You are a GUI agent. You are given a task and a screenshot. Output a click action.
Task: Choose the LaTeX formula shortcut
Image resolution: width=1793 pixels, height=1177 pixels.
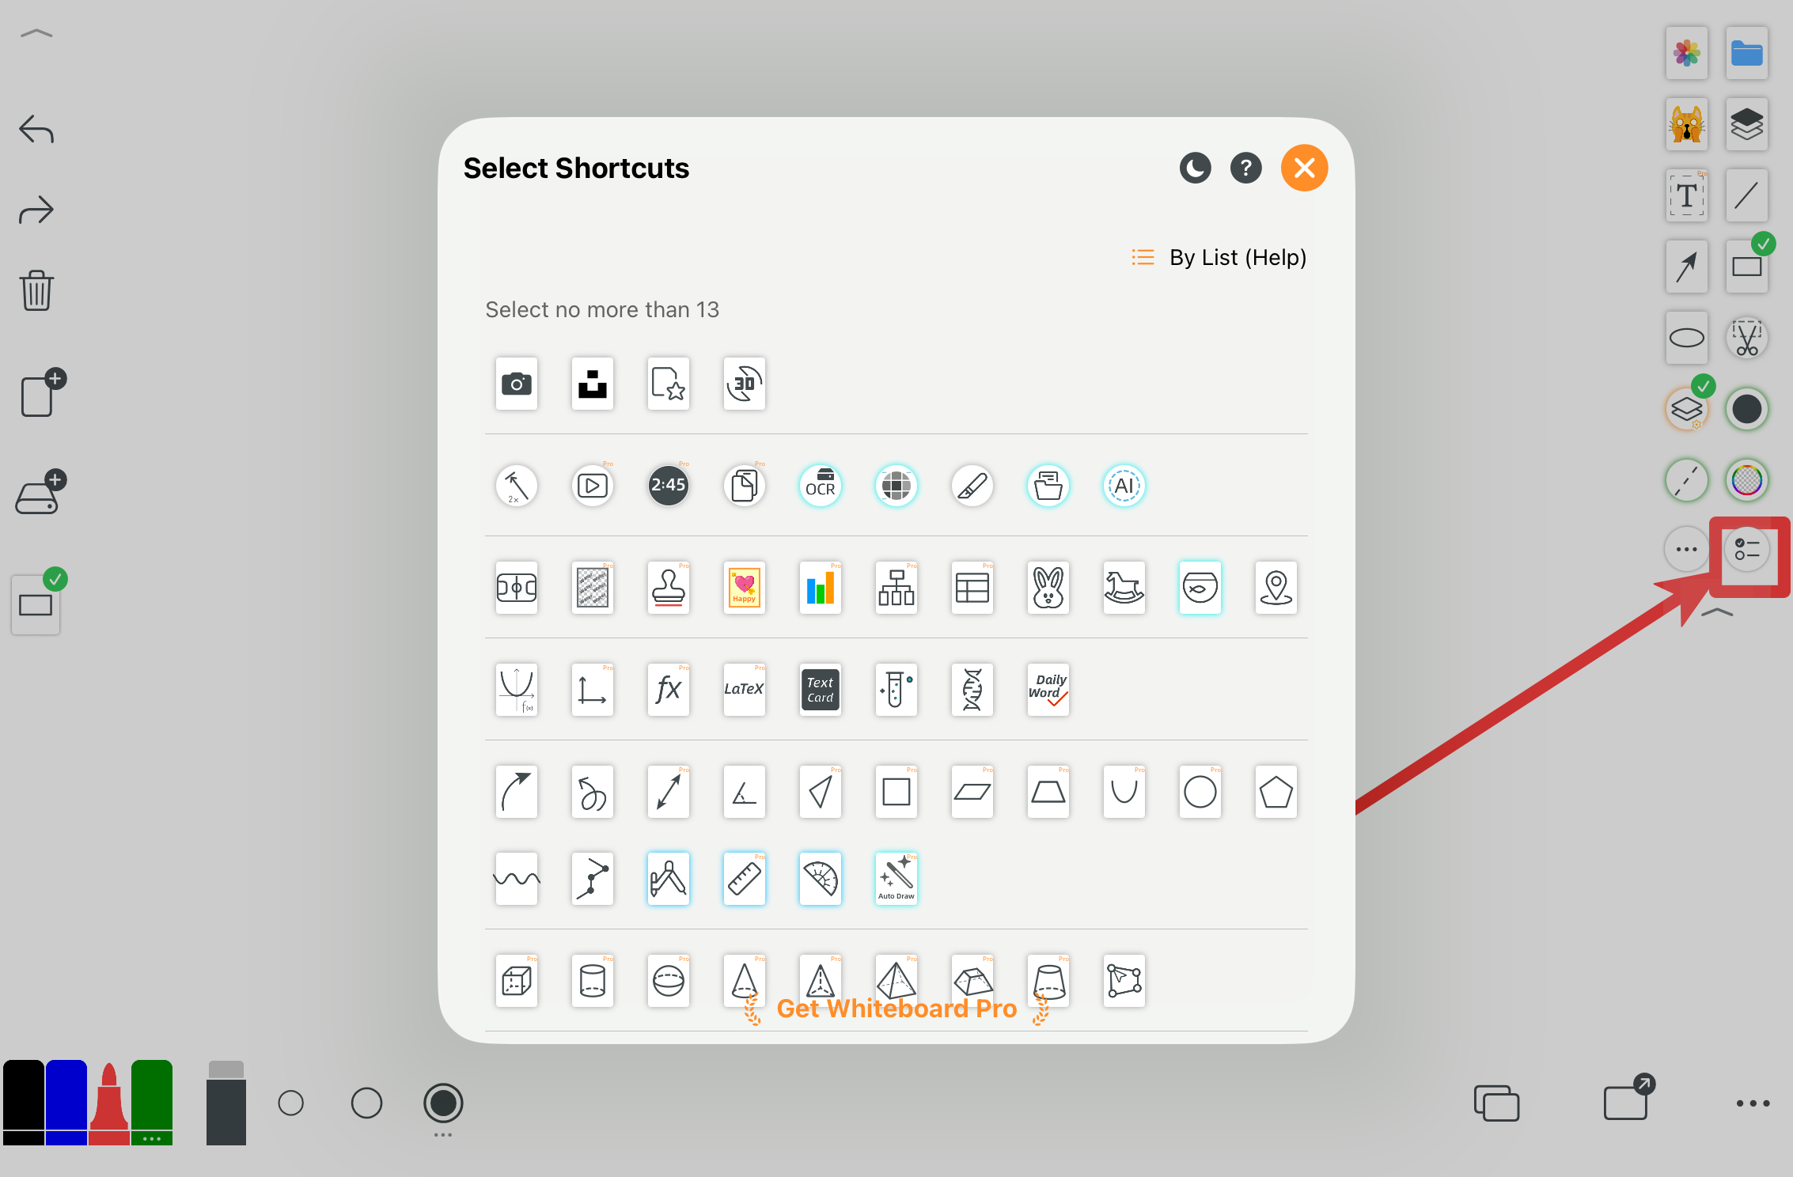[x=744, y=690]
